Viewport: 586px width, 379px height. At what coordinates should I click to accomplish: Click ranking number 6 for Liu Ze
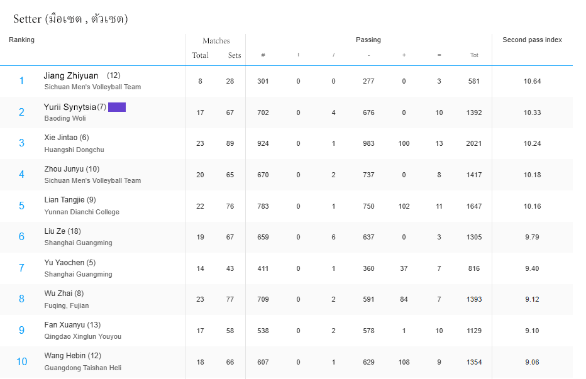click(x=21, y=236)
